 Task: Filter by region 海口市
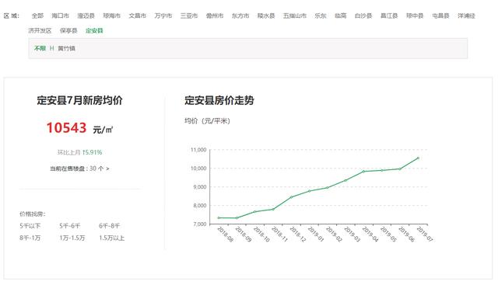(x=60, y=16)
